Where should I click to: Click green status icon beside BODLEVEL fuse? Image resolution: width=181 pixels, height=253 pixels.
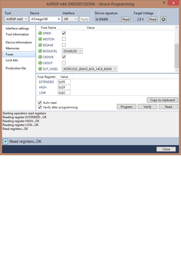pos(40,51)
